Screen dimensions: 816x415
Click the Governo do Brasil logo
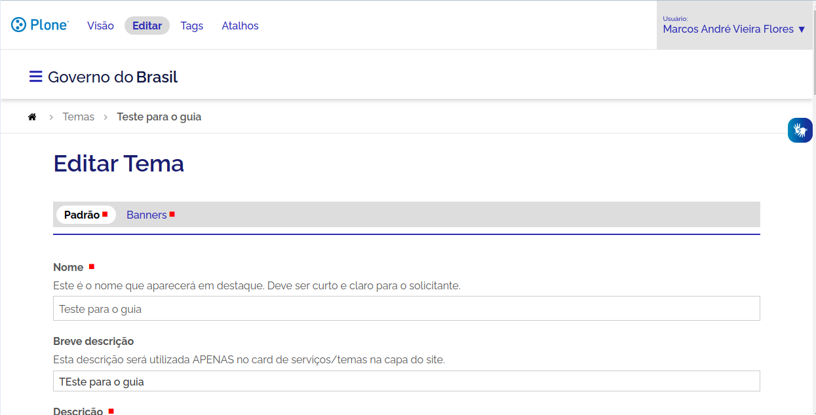[112, 77]
